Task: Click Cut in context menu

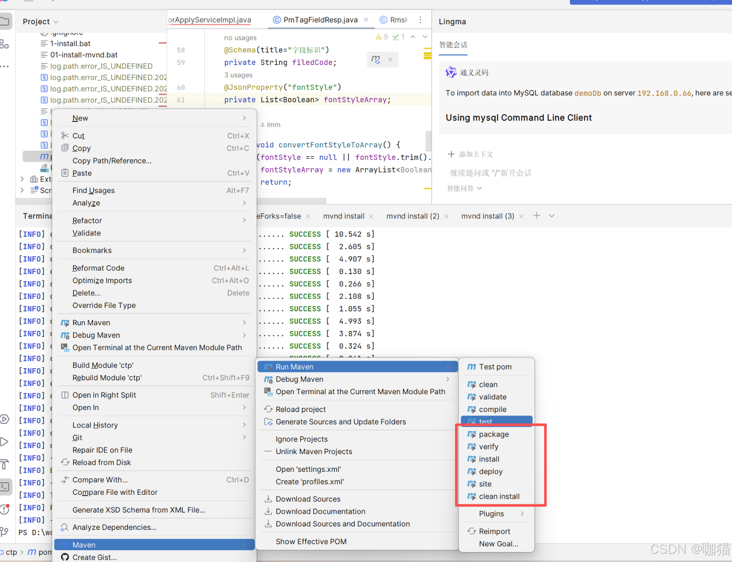Action: click(x=154, y=136)
